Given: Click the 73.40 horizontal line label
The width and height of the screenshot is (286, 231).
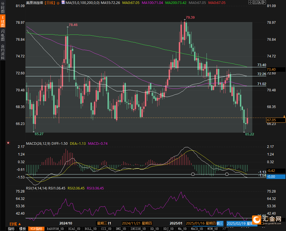Looking at the screenshot, I should coord(262,65).
